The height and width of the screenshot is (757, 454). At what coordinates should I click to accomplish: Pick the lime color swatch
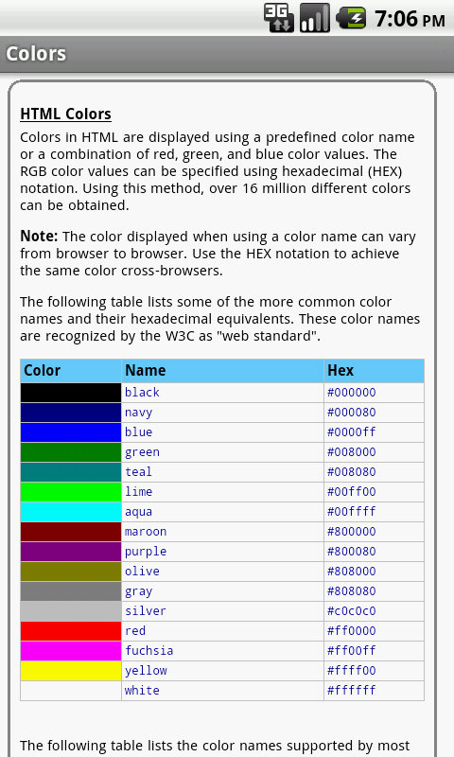[70, 491]
